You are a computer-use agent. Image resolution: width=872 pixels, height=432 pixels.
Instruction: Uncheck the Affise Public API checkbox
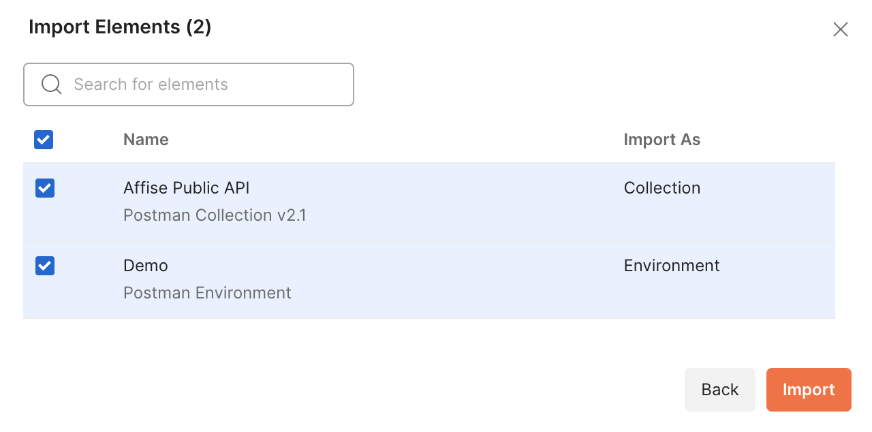(45, 188)
